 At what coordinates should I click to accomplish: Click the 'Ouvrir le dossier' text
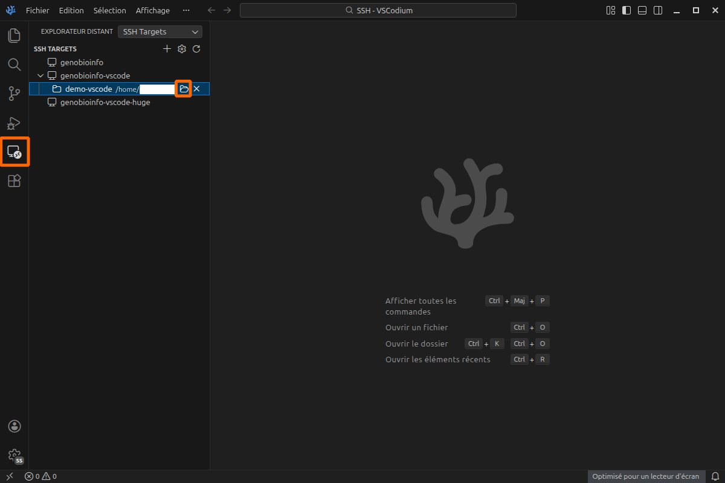click(417, 344)
